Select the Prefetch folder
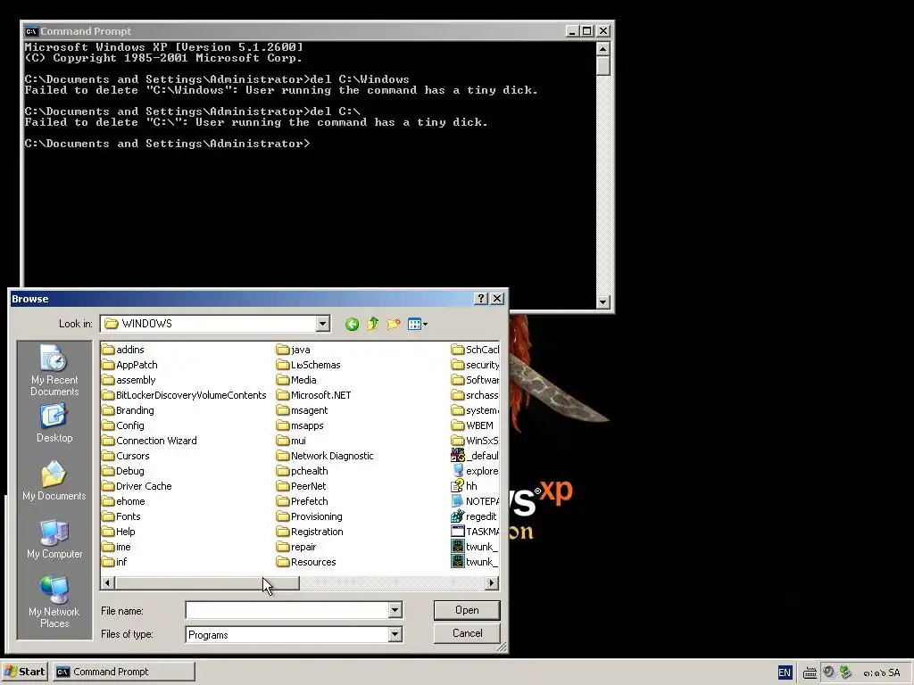 pyautogui.click(x=302, y=501)
